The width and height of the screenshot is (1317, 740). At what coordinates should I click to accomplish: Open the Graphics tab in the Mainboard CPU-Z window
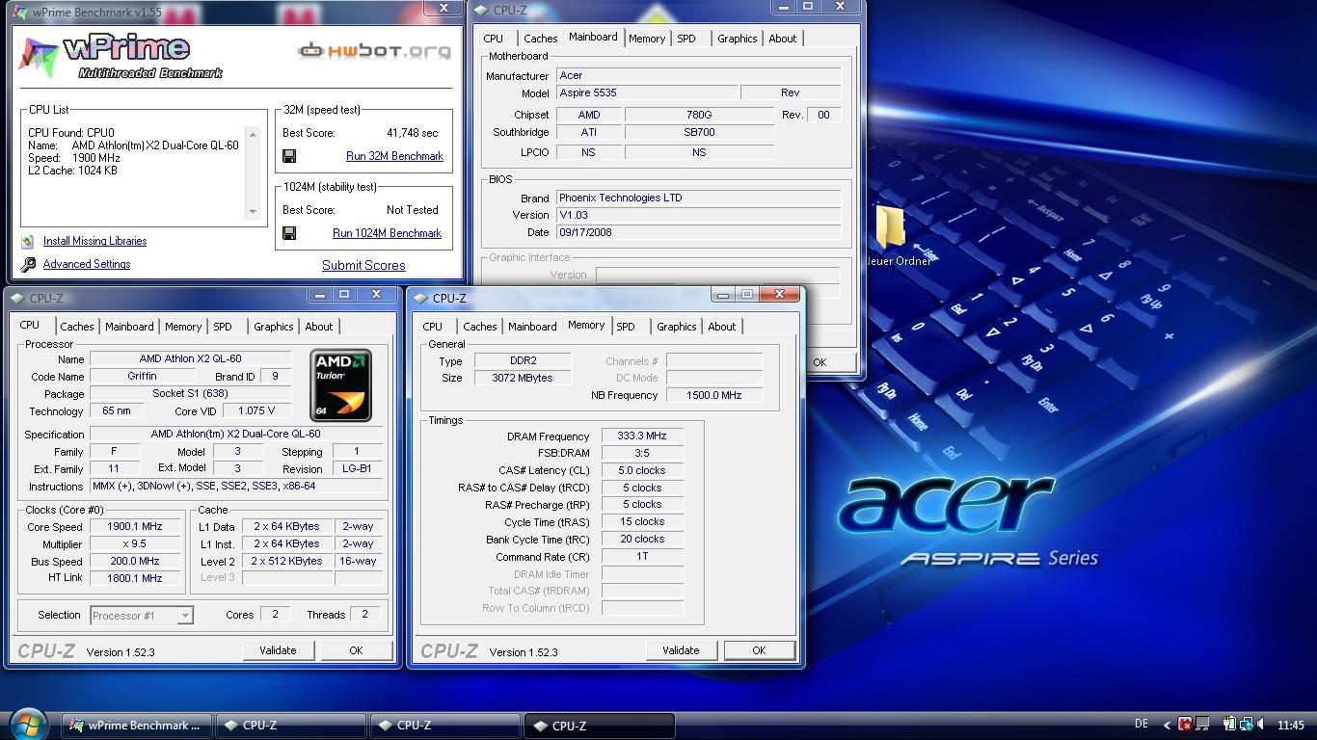point(737,39)
